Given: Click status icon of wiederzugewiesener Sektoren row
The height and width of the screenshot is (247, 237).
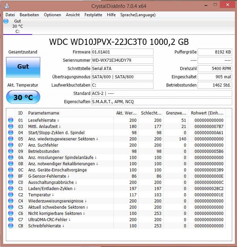Looking at the screenshot, I should (x=11, y=139).
